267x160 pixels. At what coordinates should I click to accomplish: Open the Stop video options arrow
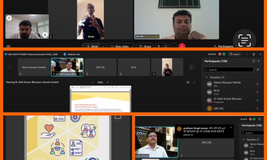132,46
